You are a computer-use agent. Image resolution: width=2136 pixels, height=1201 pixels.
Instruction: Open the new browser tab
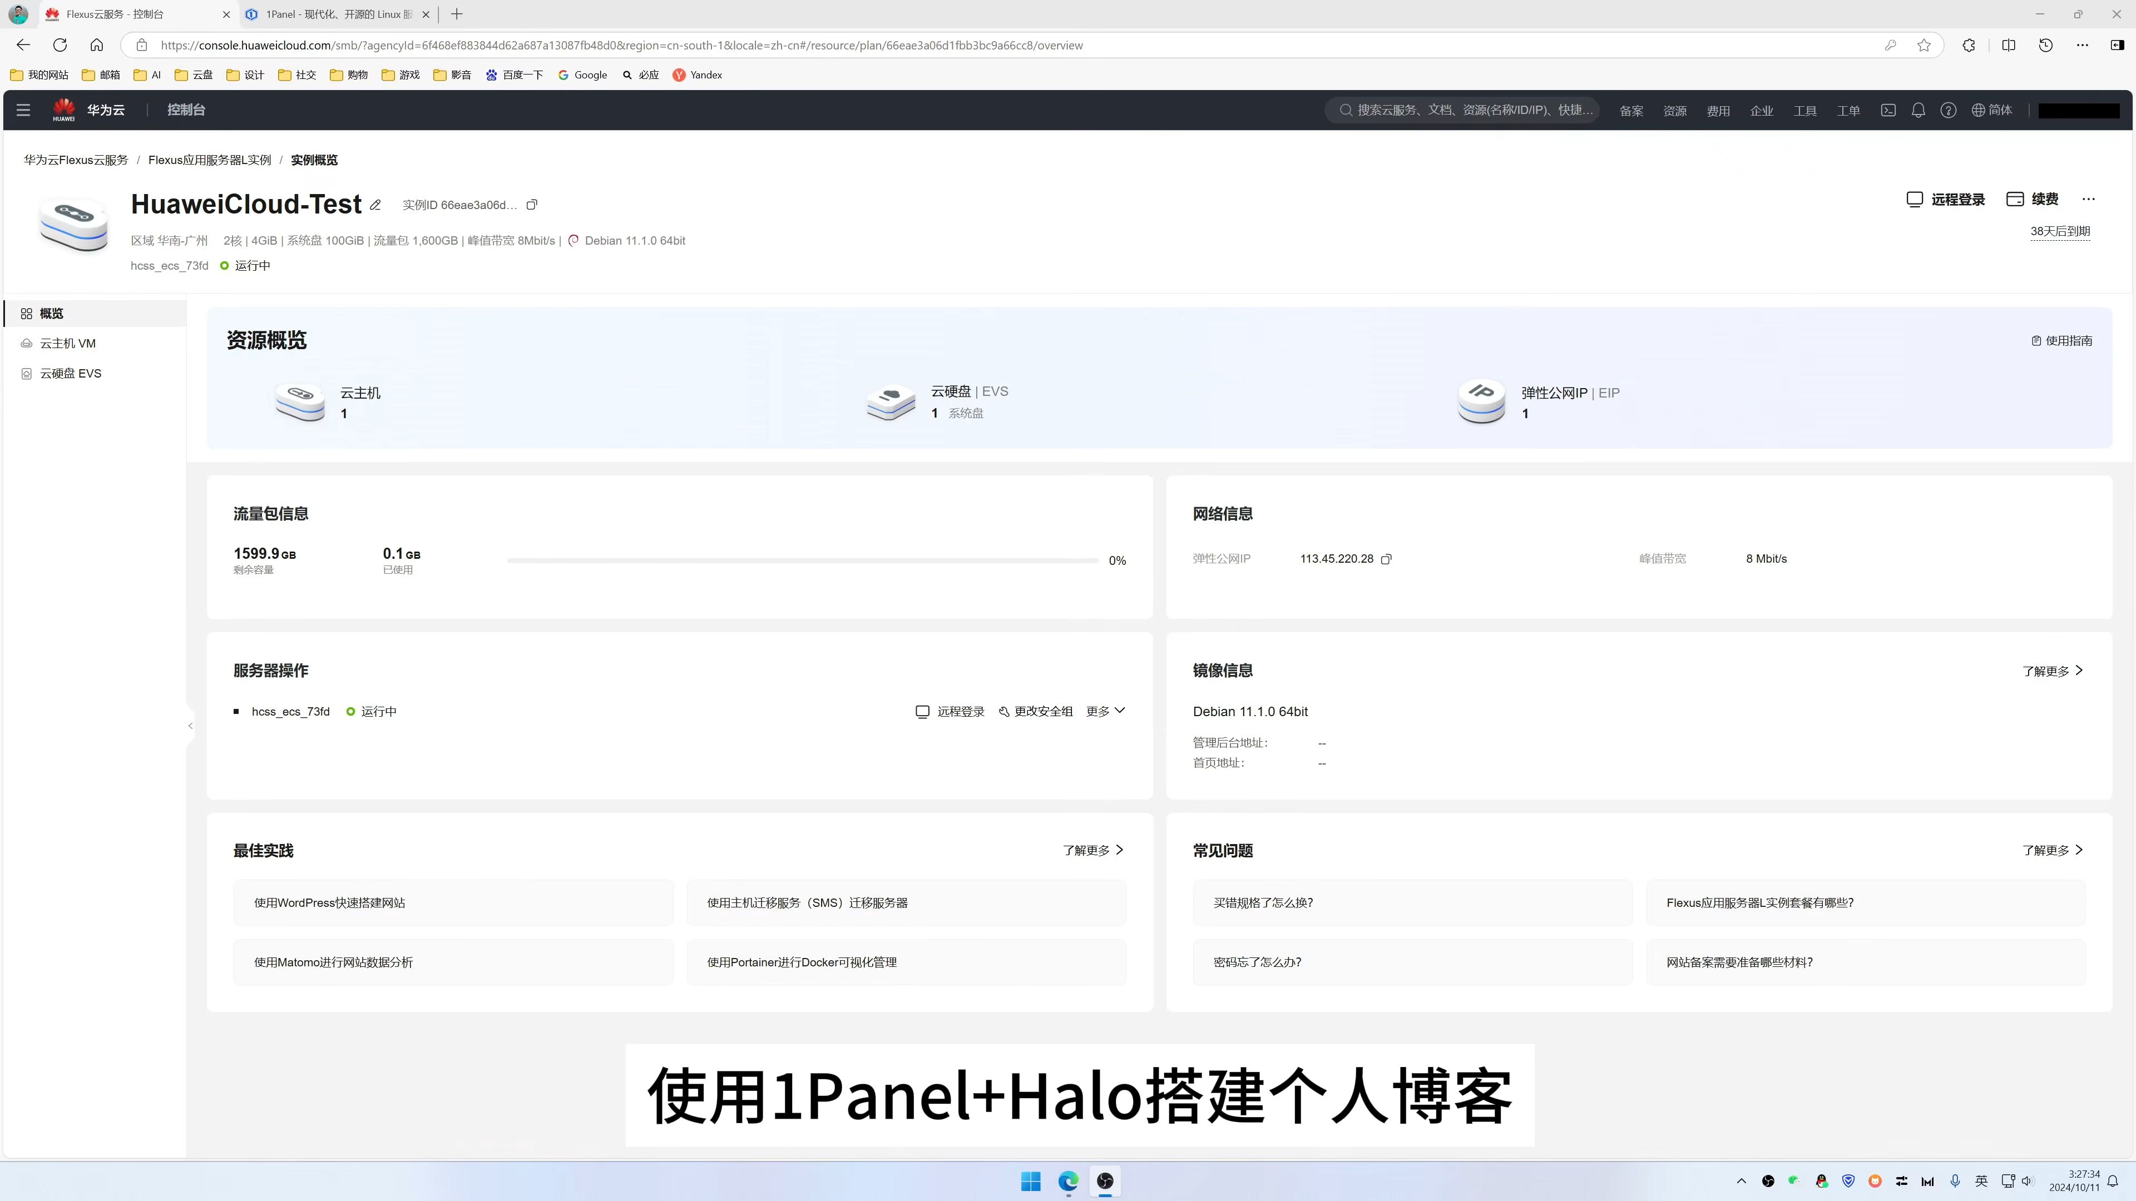coord(457,14)
